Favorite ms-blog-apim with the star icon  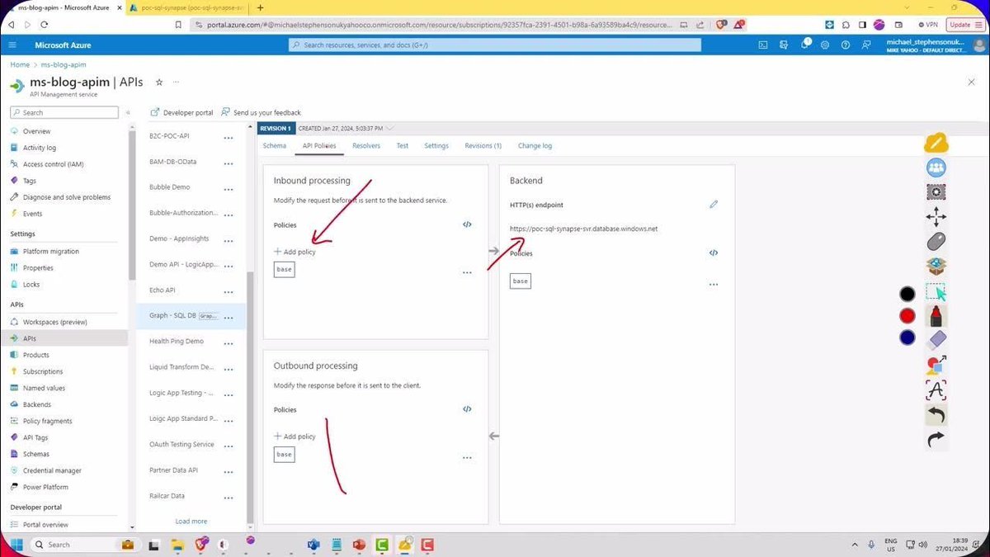[159, 82]
